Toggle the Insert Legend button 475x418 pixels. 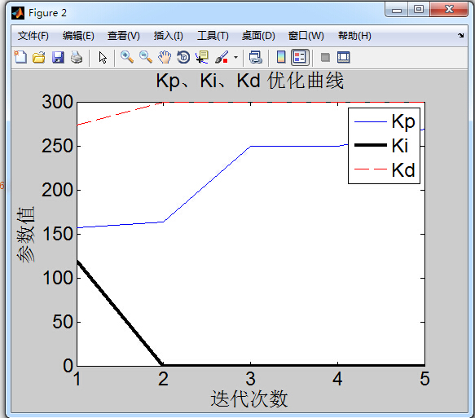pyautogui.click(x=300, y=57)
